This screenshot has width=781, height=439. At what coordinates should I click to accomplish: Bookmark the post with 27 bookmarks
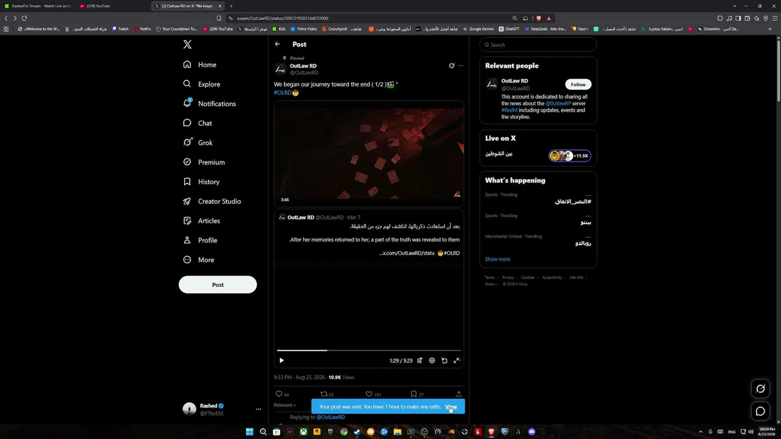coord(414,394)
